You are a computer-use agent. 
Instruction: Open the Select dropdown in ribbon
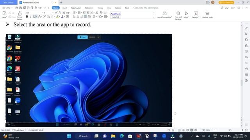pyautogui.click(x=186, y=15)
